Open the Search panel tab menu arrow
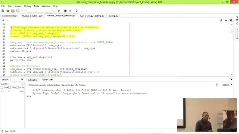239x134 pixels. point(22,79)
